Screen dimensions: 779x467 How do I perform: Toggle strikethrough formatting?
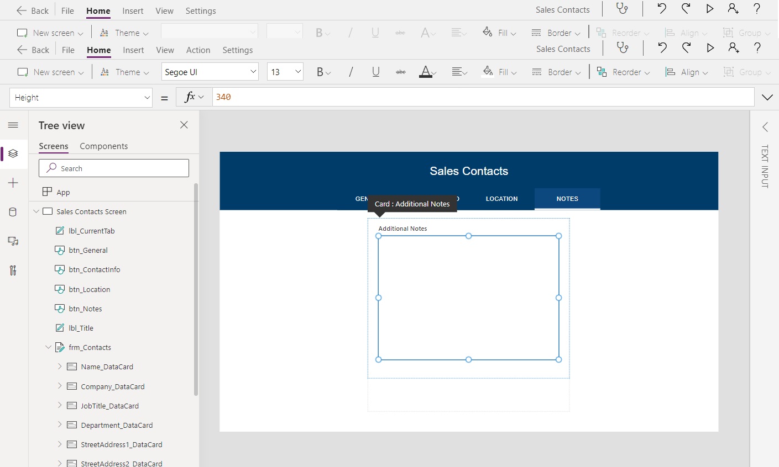401,72
